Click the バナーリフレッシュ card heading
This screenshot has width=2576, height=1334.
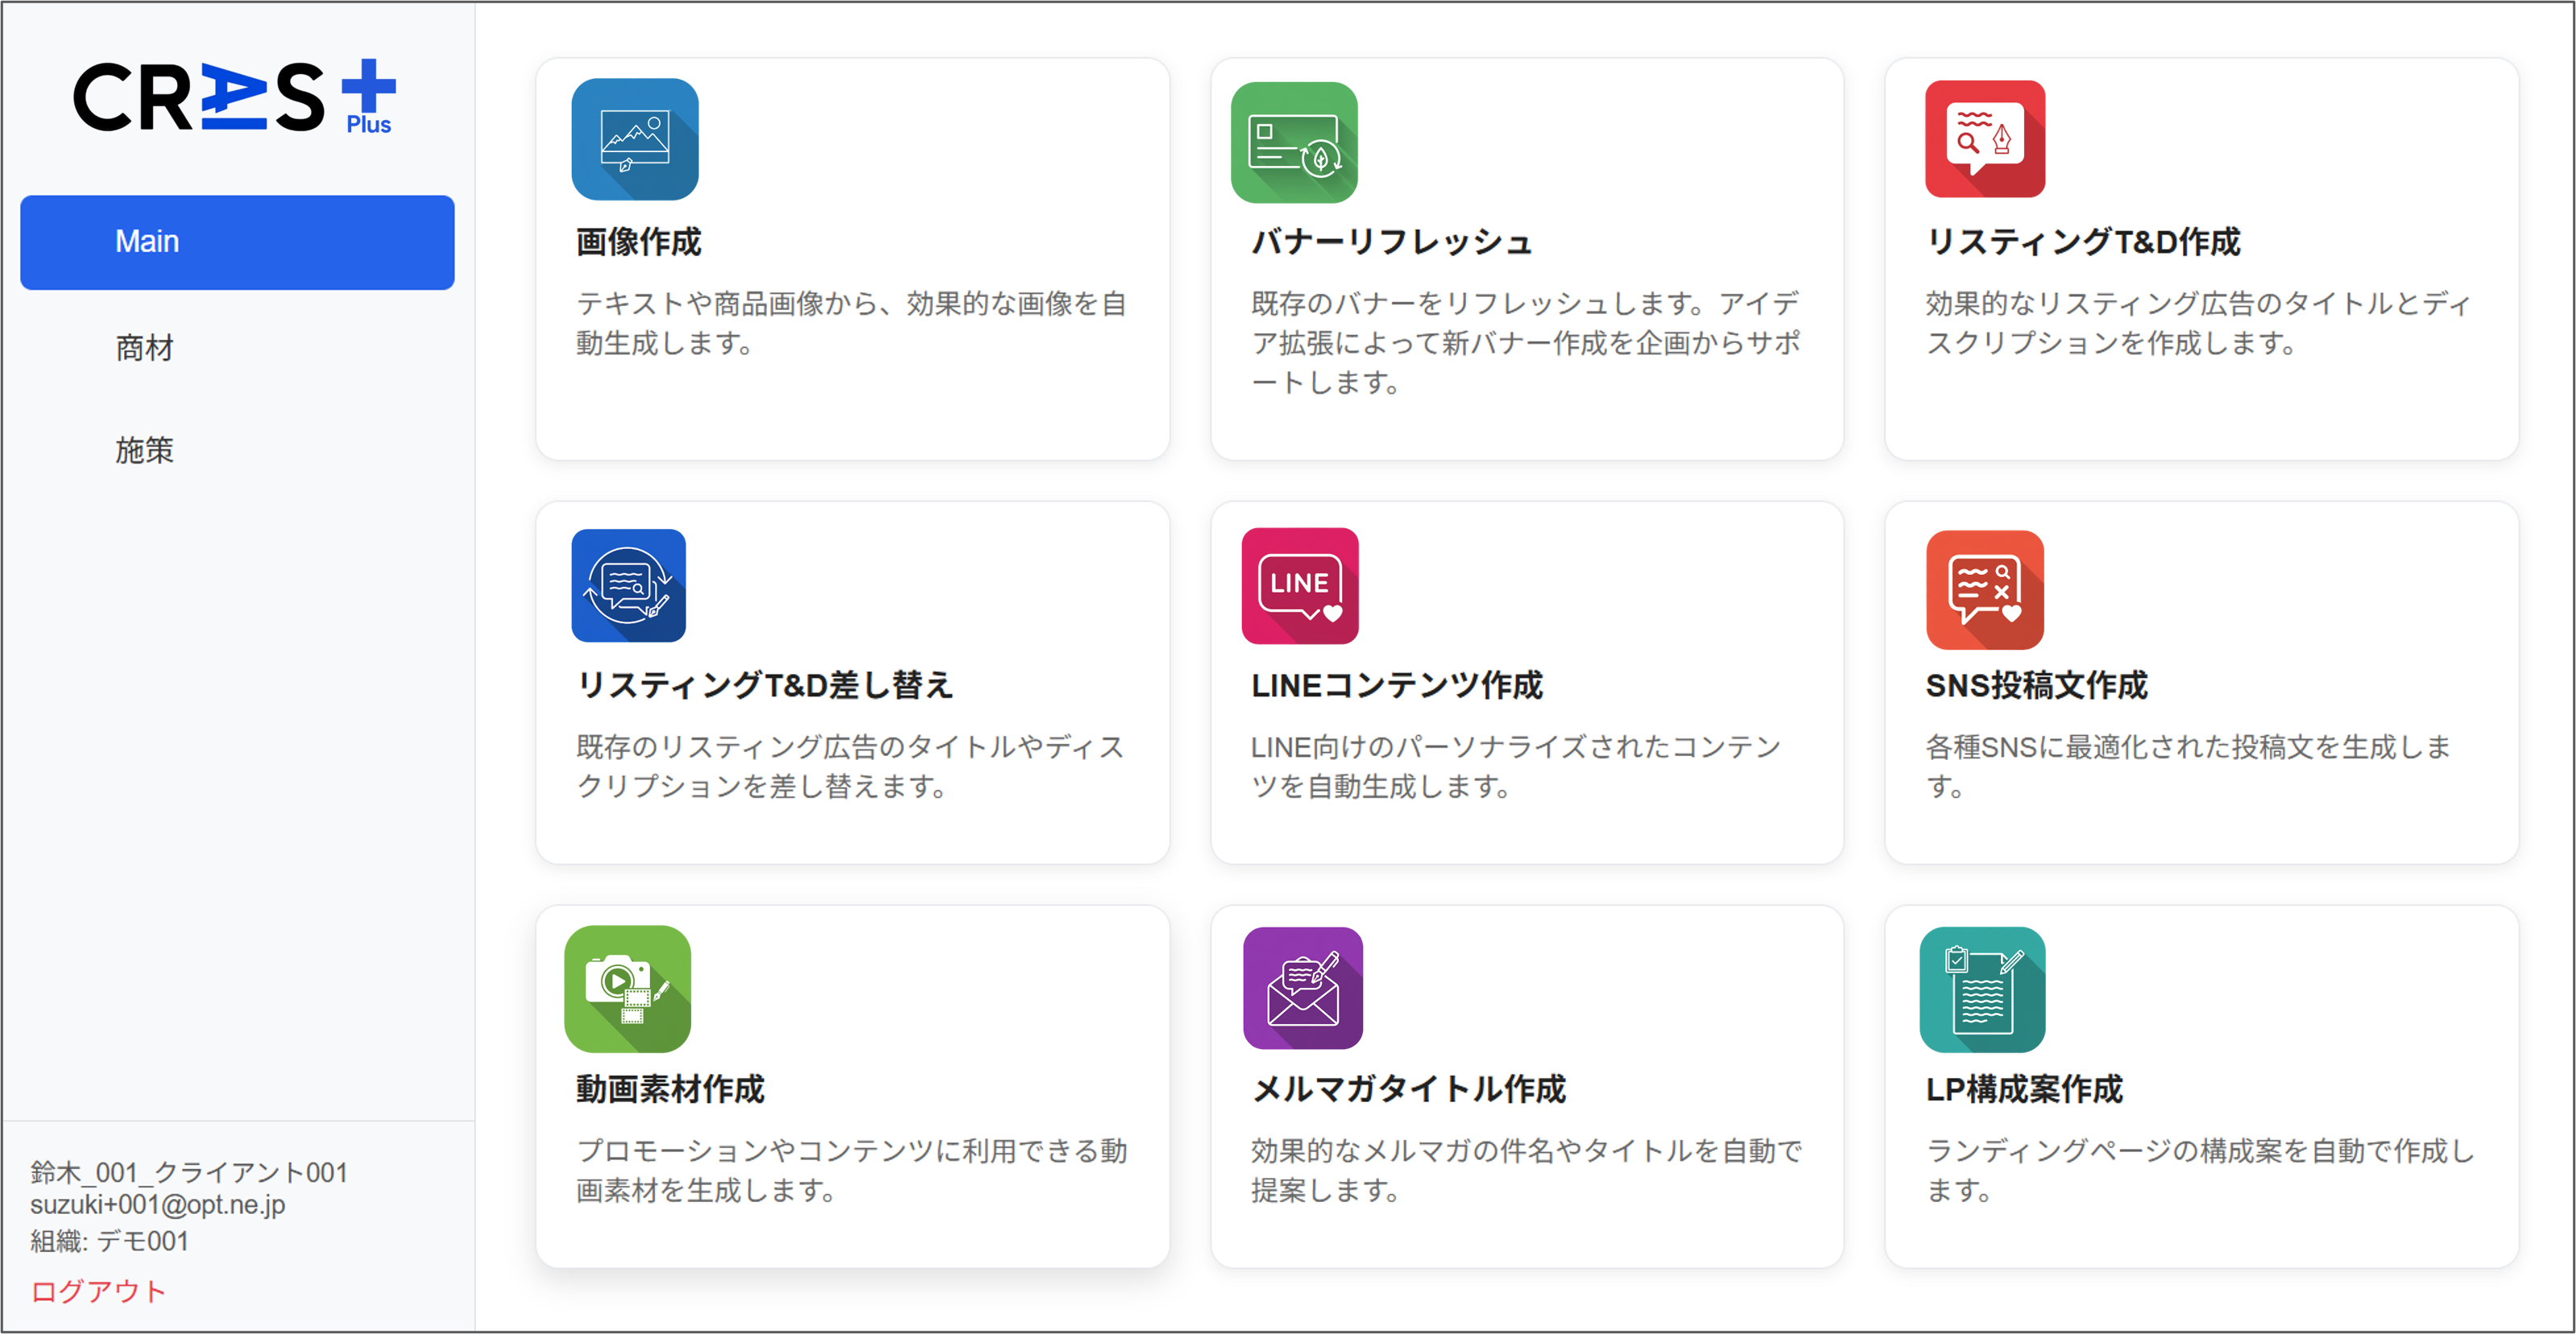click(1391, 242)
